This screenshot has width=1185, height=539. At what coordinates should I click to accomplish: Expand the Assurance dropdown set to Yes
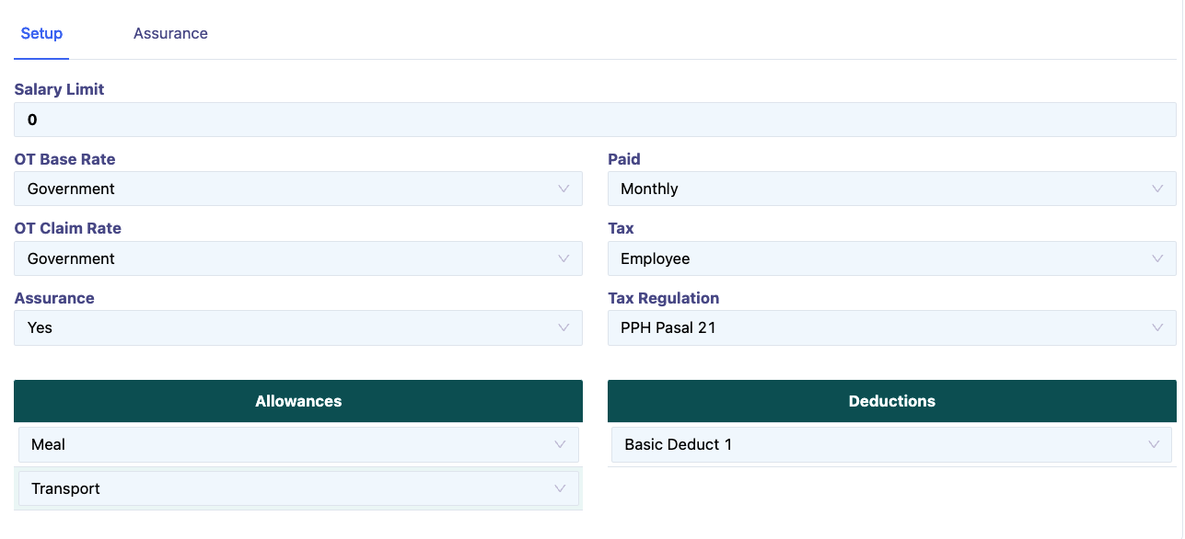pyautogui.click(x=297, y=327)
